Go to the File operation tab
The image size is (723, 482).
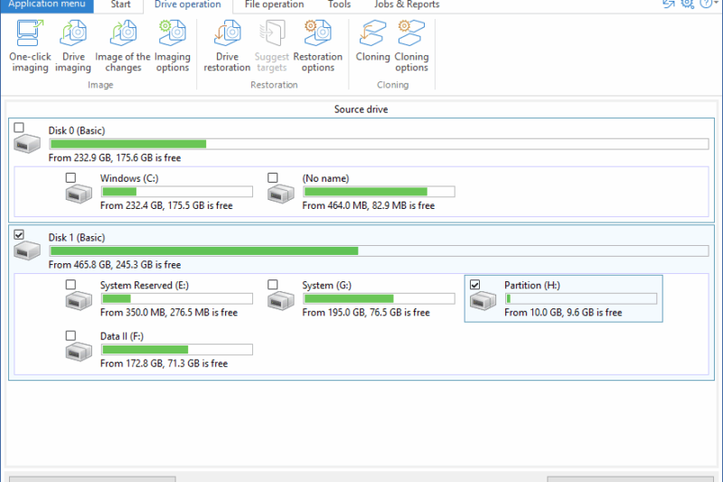pyautogui.click(x=275, y=5)
